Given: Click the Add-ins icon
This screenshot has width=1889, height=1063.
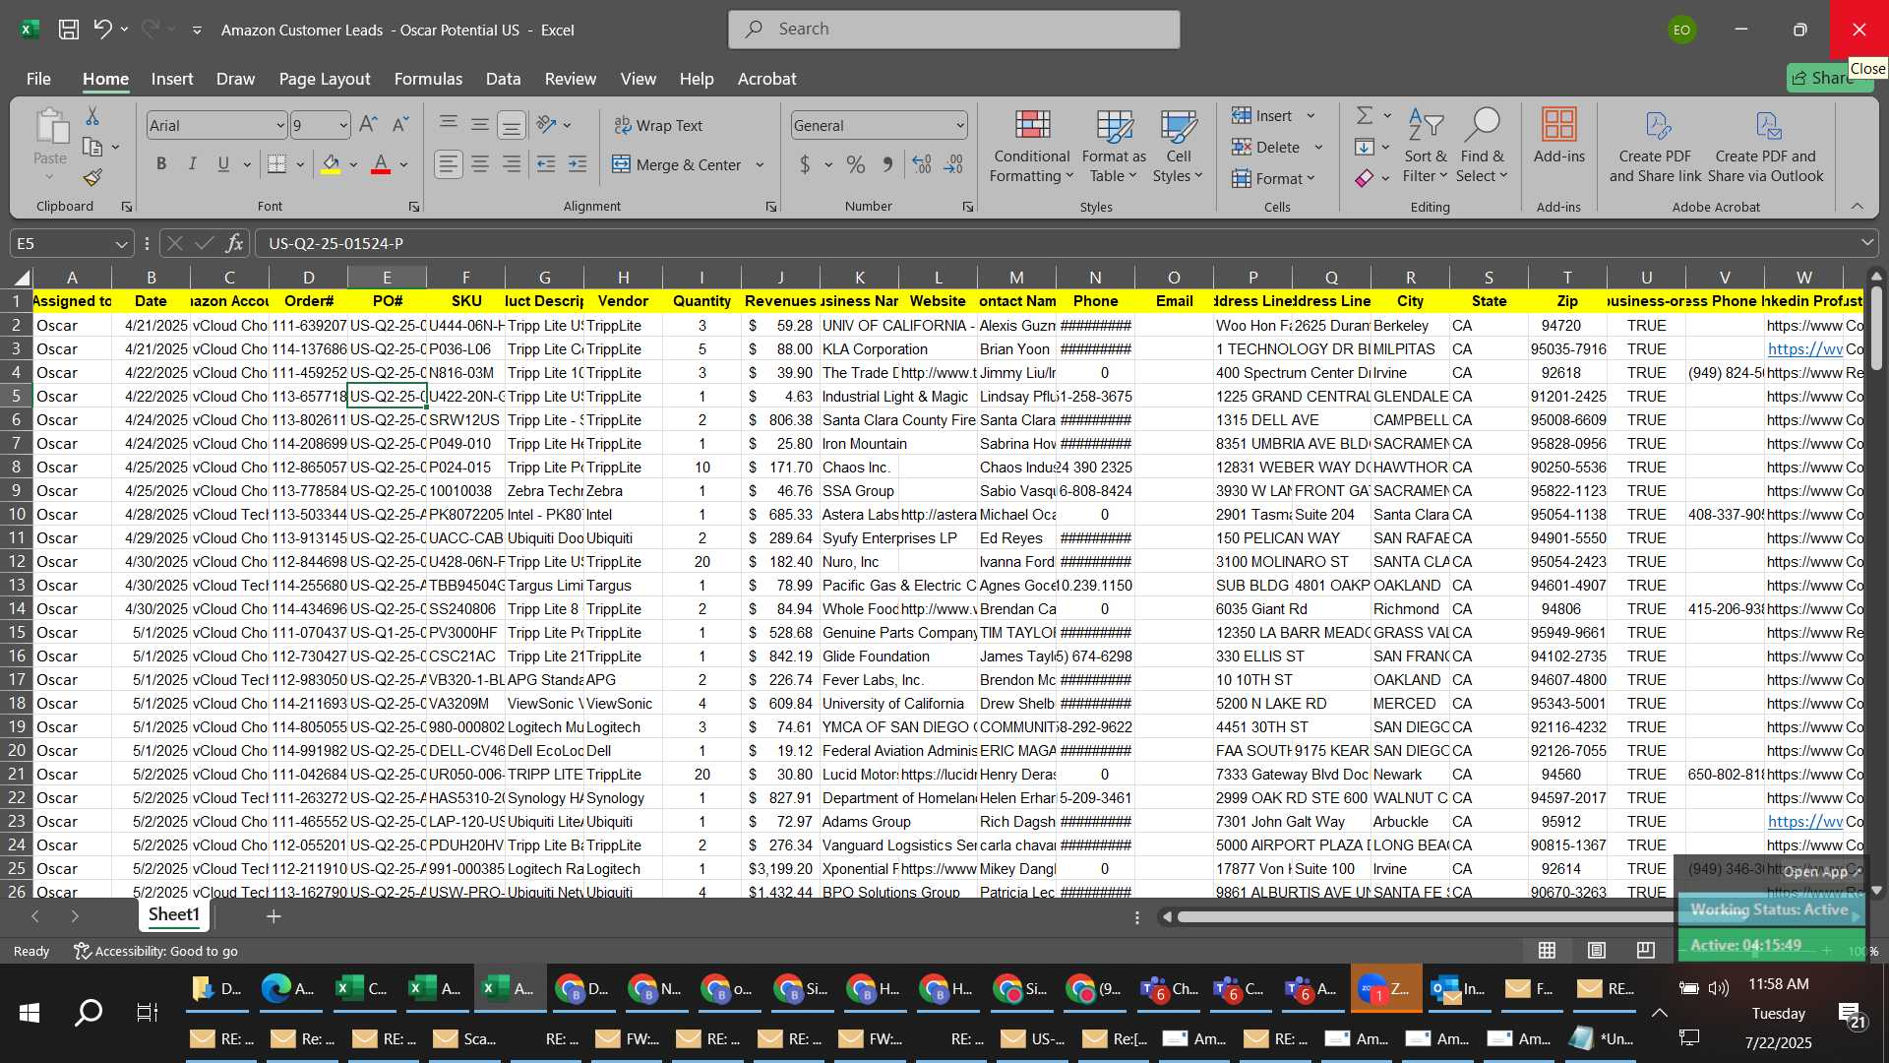Looking at the screenshot, I should click(x=1559, y=136).
